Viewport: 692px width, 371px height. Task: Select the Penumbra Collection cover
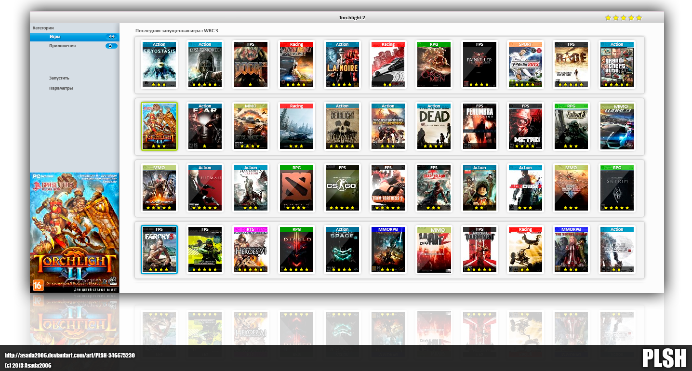pos(479,126)
